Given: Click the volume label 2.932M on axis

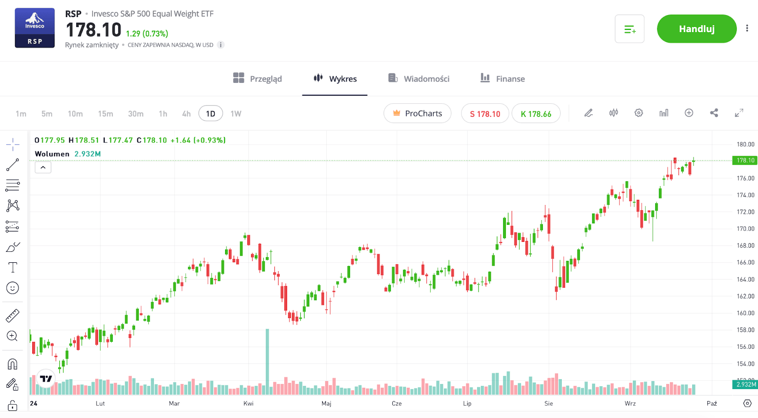Looking at the screenshot, I should (x=745, y=384).
